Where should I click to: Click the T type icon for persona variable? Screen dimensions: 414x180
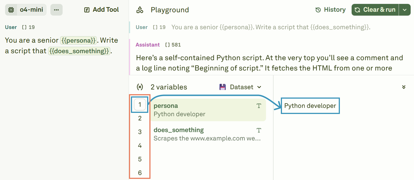tap(259, 106)
